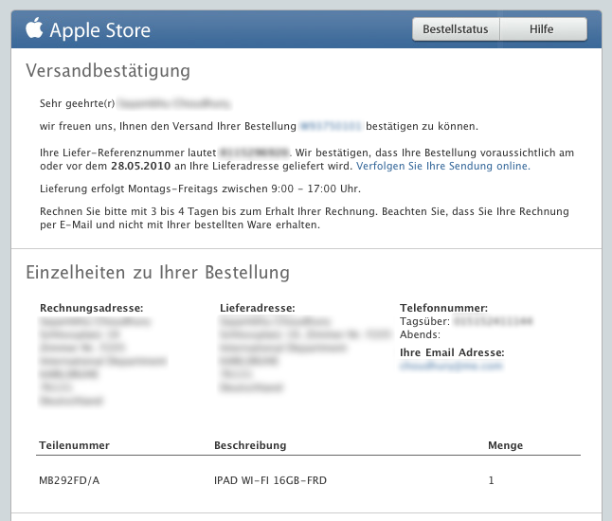Open the Hilfe button
612x521 pixels.
(x=543, y=29)
